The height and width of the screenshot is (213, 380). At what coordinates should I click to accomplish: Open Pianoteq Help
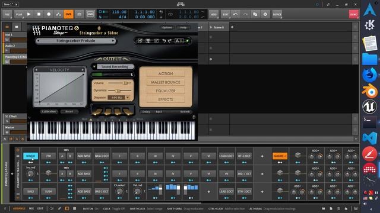(x=183, y=28)
